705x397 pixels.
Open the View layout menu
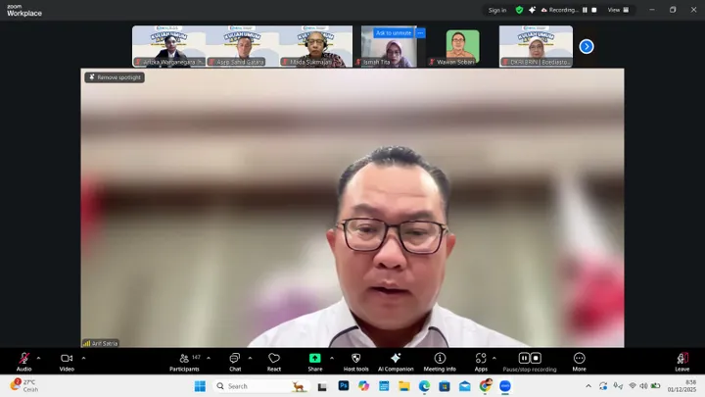(616, 10)
